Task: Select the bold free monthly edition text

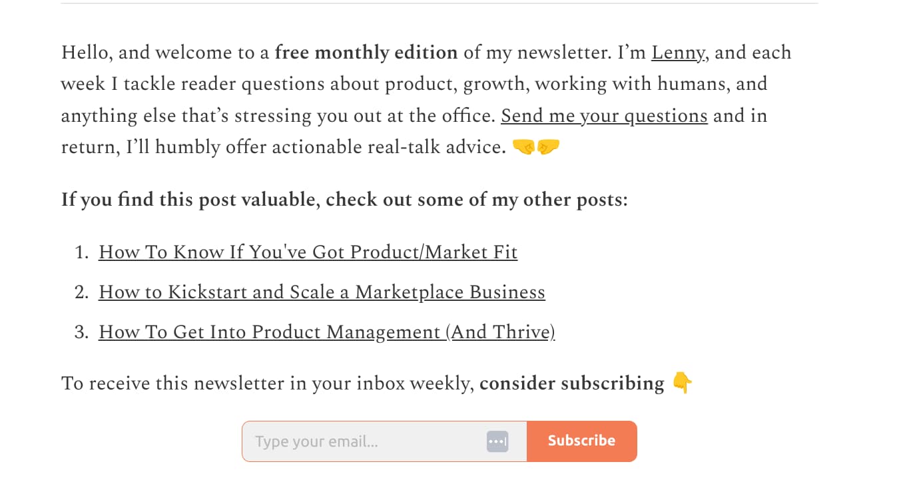Action: (366, 52)
